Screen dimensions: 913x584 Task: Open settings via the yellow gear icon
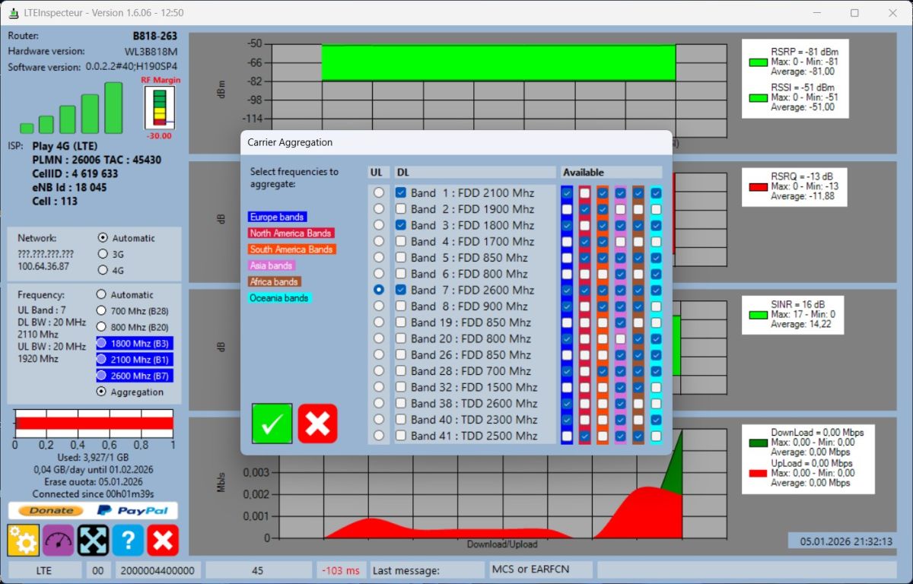coord(24,540)
